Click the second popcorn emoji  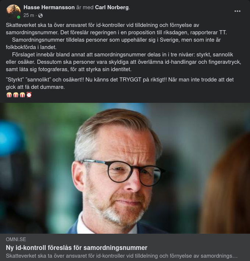point(16,95)
